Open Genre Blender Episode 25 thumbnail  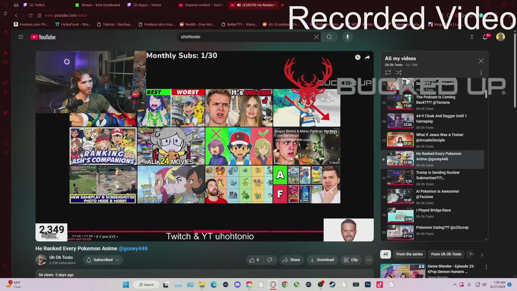pyautogui.click(x=403, y=271)
